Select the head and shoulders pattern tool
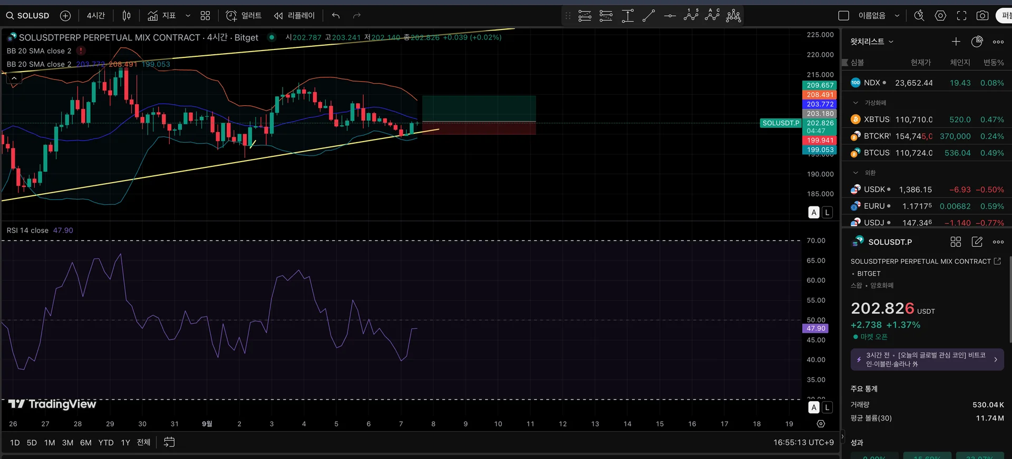 click(x=733, y=16)
